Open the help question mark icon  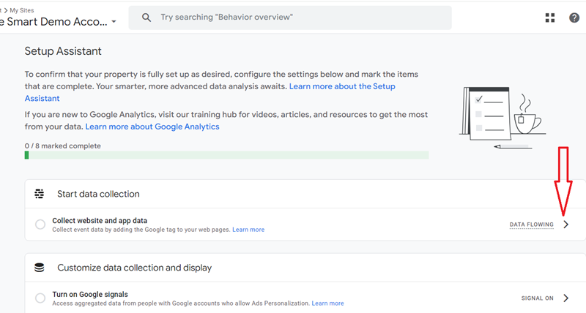(574, 18)
